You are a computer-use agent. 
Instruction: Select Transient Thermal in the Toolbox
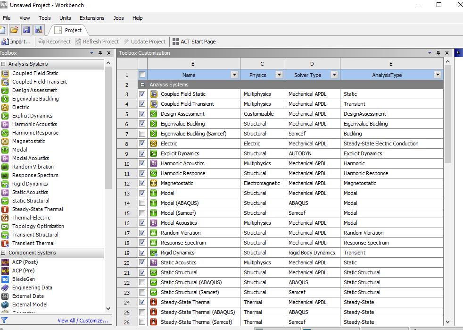33,243
